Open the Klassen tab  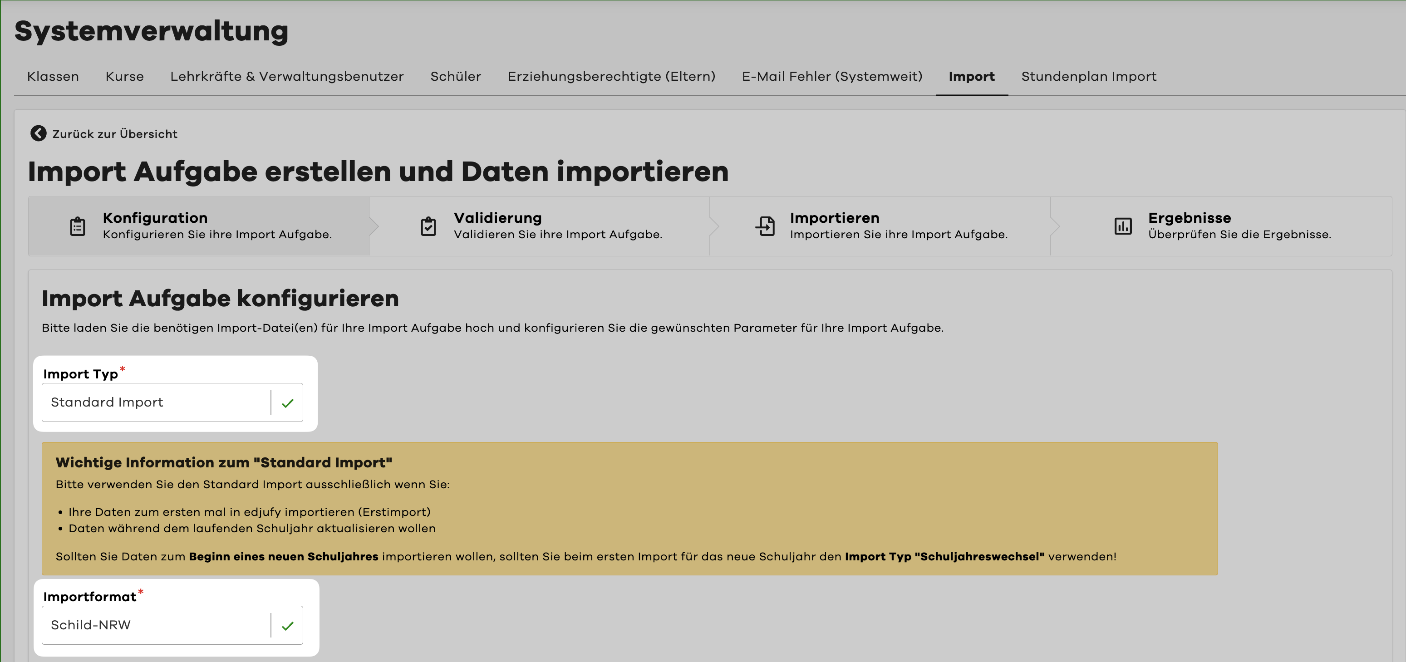tap(53, 76)
